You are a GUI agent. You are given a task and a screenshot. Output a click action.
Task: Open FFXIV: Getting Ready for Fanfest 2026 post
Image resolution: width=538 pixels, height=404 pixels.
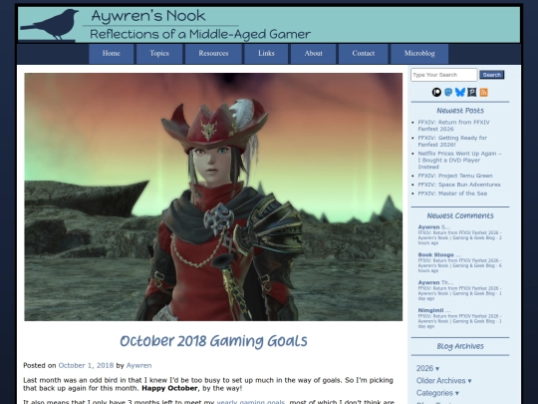452,141
